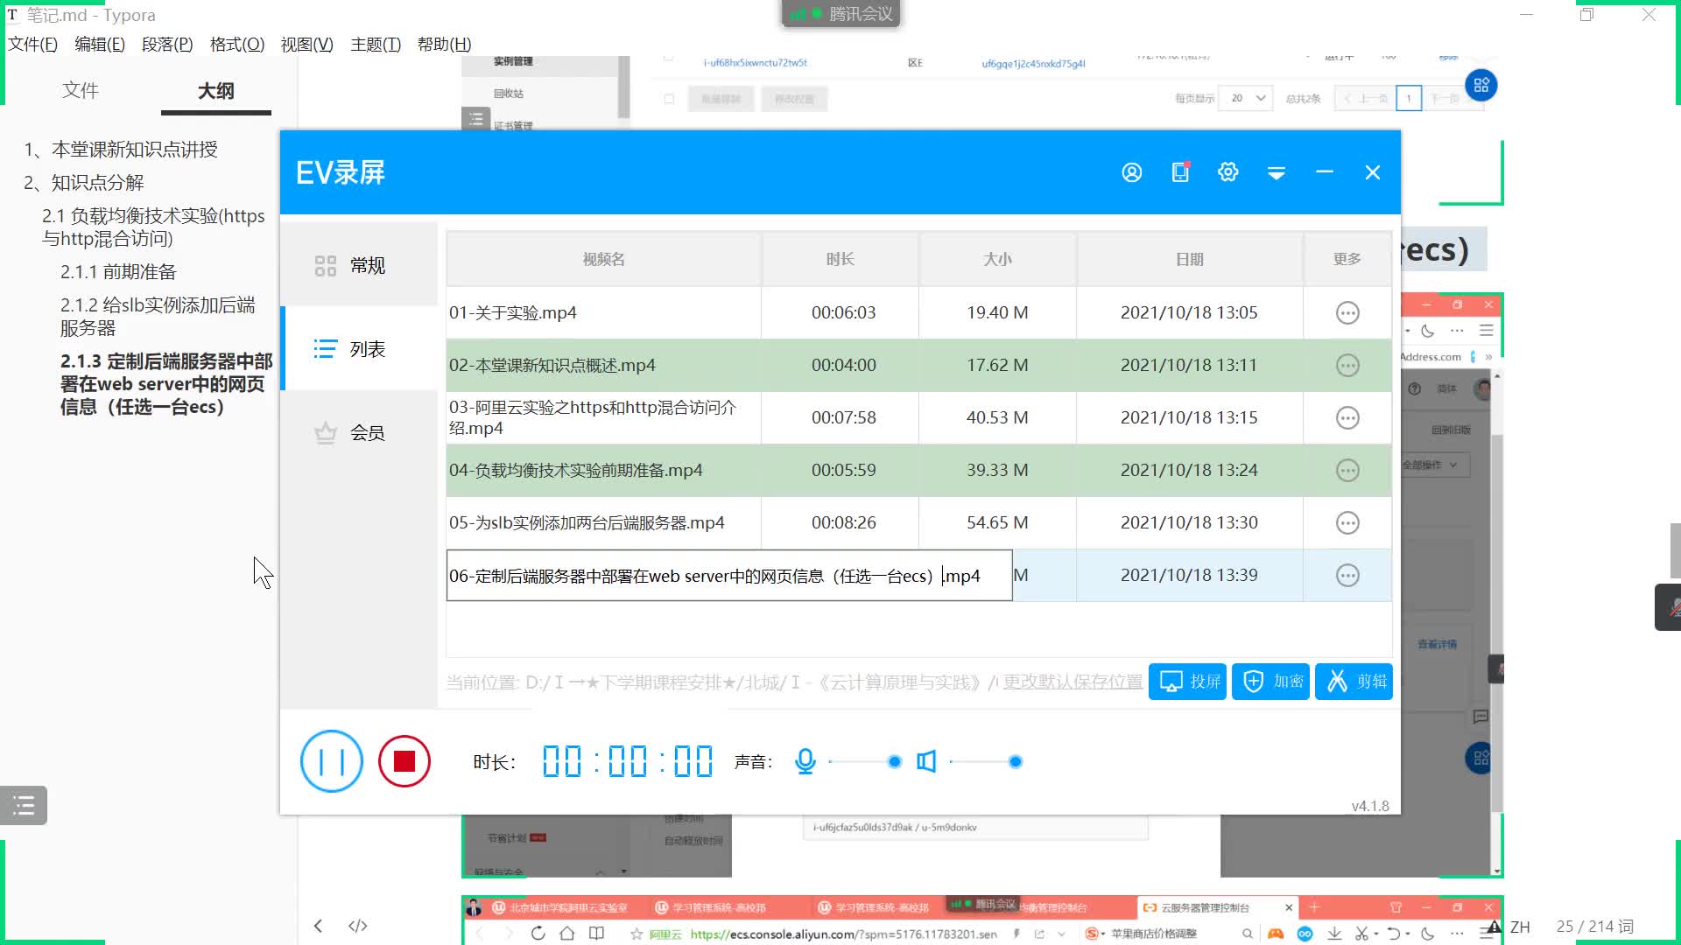The width and height of the screenshot is (1681, 945).
Task: Click the filename edit box of the 06 video
Action: click(729, 576)
